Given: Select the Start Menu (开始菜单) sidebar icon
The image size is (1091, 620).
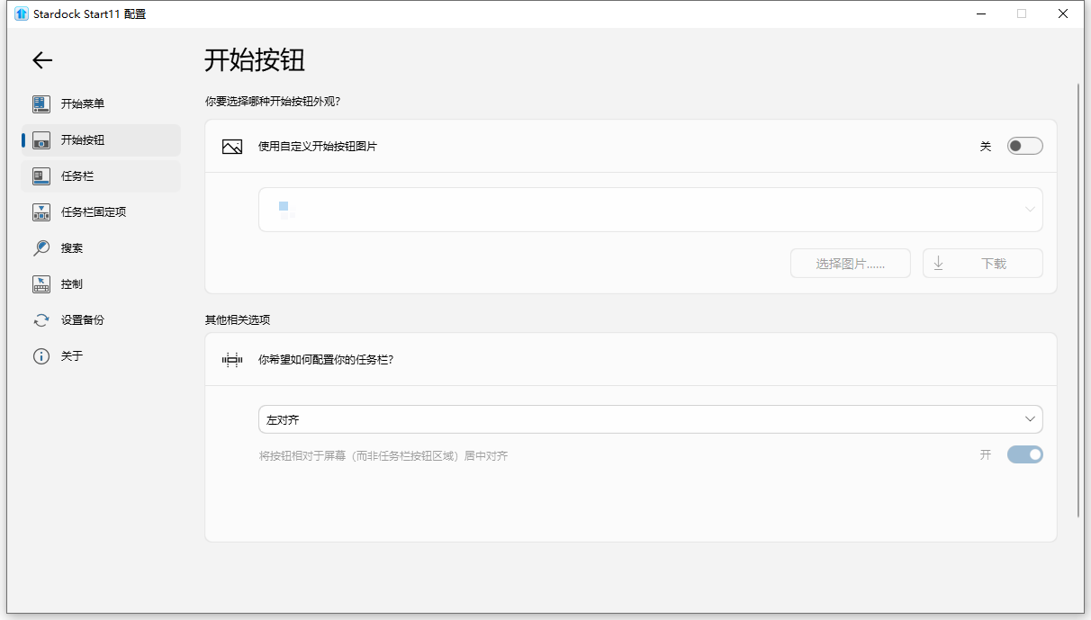Looking at the screenshot, I should click(x=41, y=103).
